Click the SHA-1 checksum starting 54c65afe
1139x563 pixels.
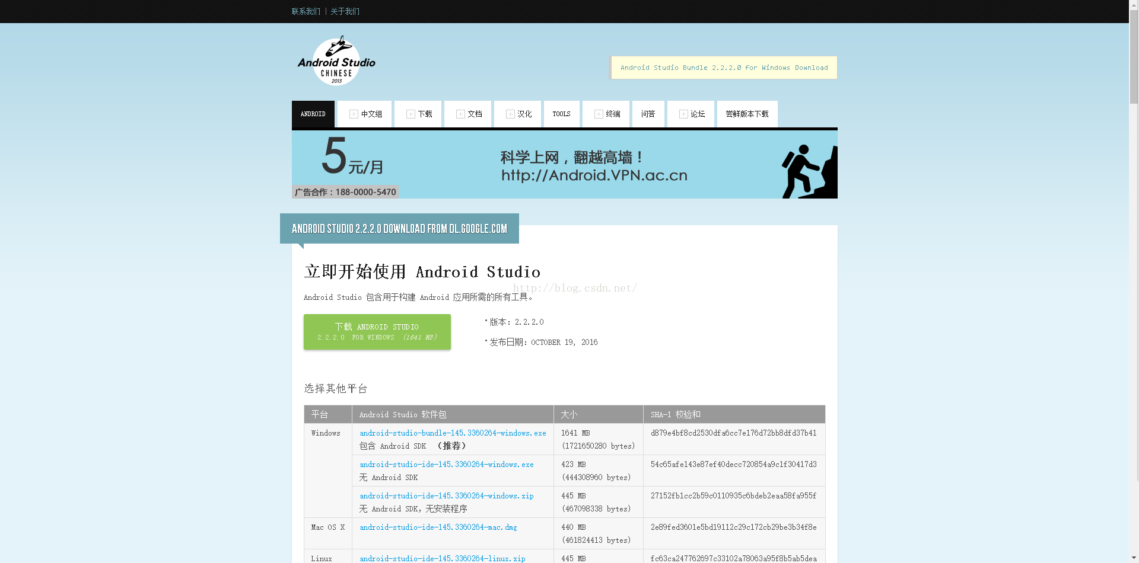tap(734, 465)
